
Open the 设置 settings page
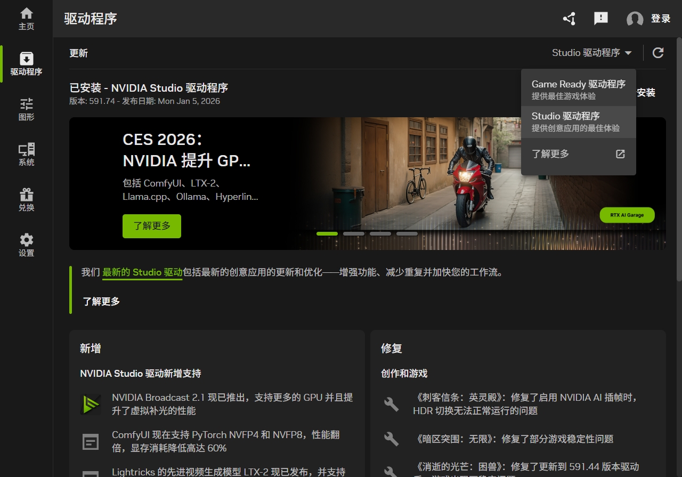pos(26,245)
